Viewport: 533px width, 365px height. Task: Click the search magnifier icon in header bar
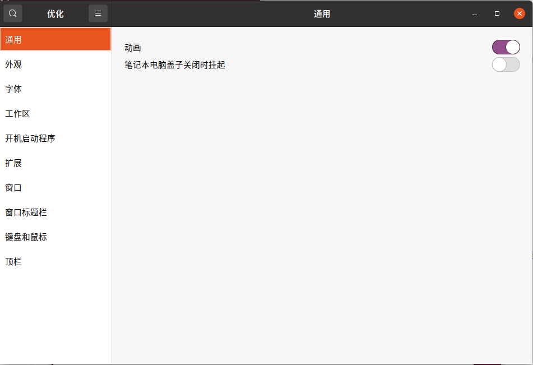click(12, 13)
